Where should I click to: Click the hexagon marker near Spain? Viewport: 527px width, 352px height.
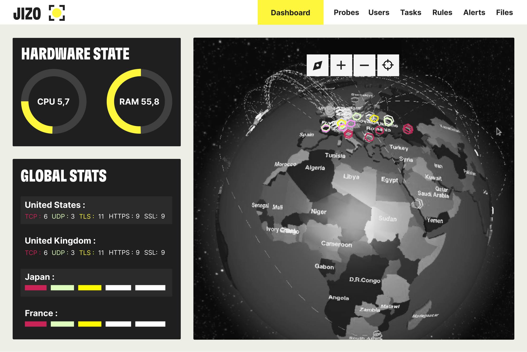[325, 128]
